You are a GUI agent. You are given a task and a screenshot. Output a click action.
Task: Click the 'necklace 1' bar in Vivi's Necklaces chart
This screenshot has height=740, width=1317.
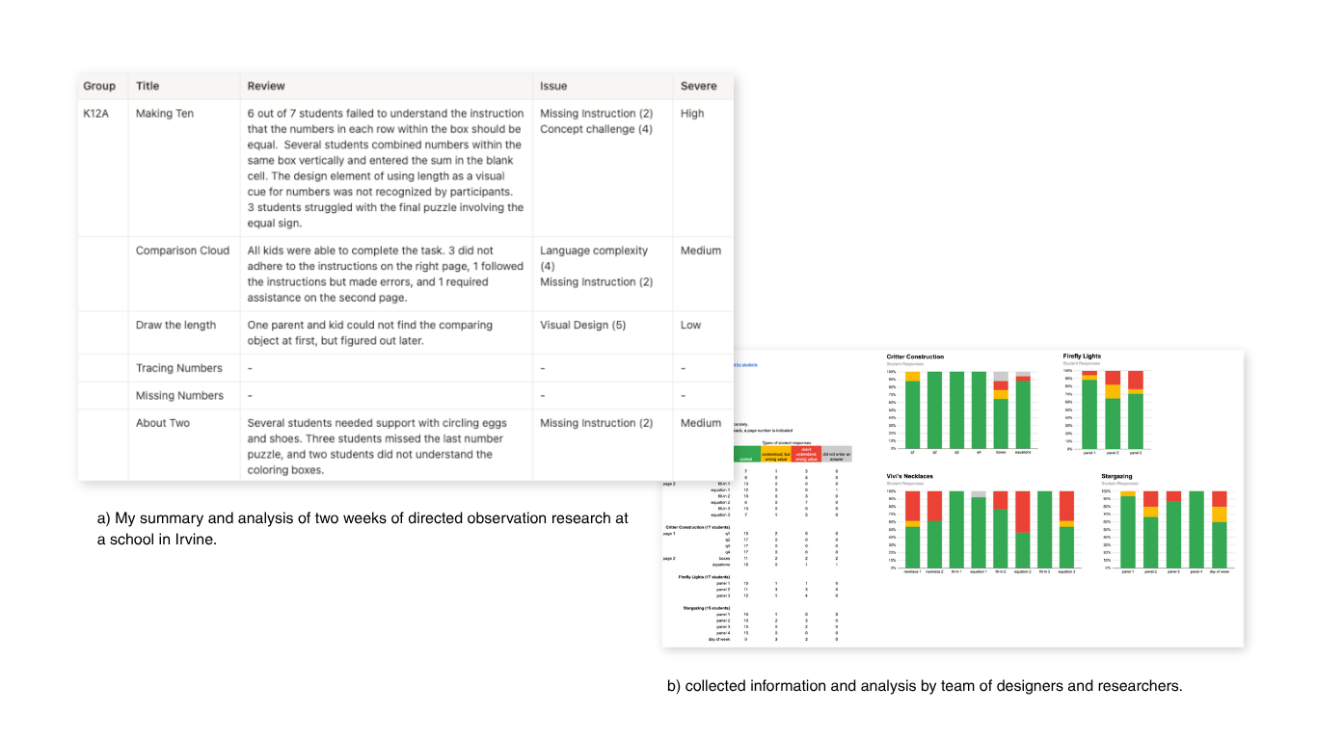coord(912,530)
